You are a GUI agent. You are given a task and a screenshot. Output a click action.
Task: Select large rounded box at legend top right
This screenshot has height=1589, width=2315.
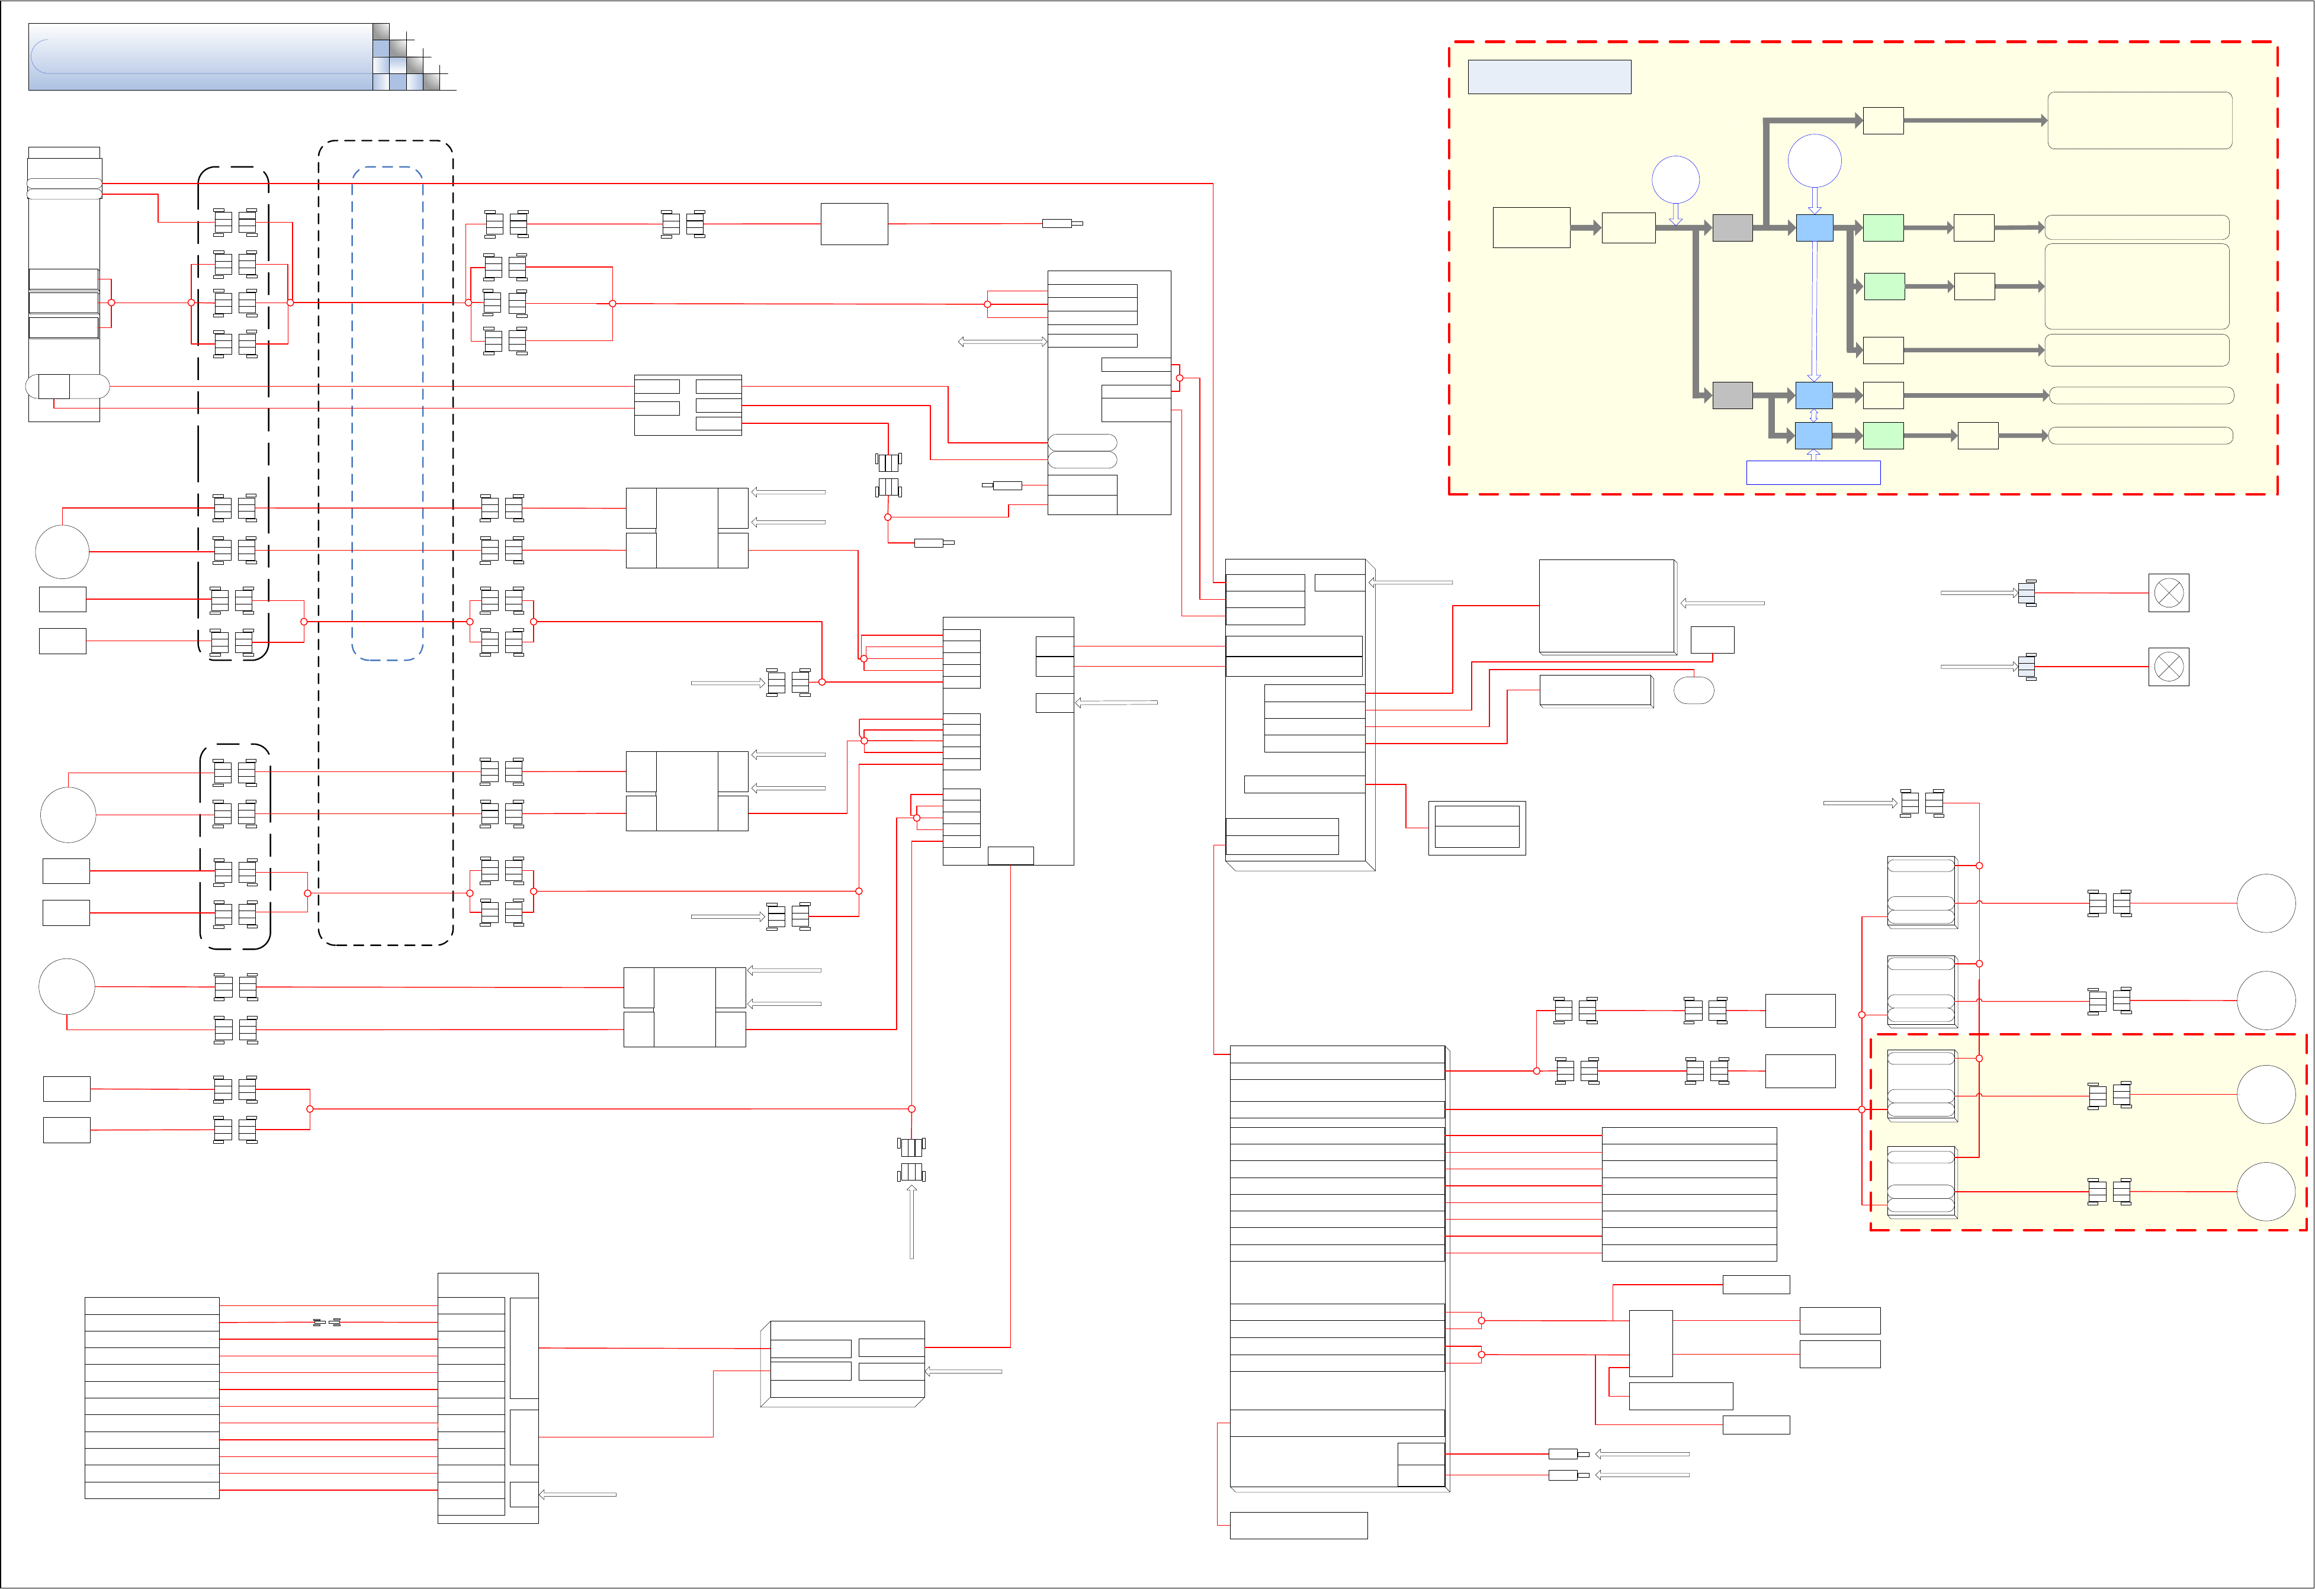(2139, 120)
